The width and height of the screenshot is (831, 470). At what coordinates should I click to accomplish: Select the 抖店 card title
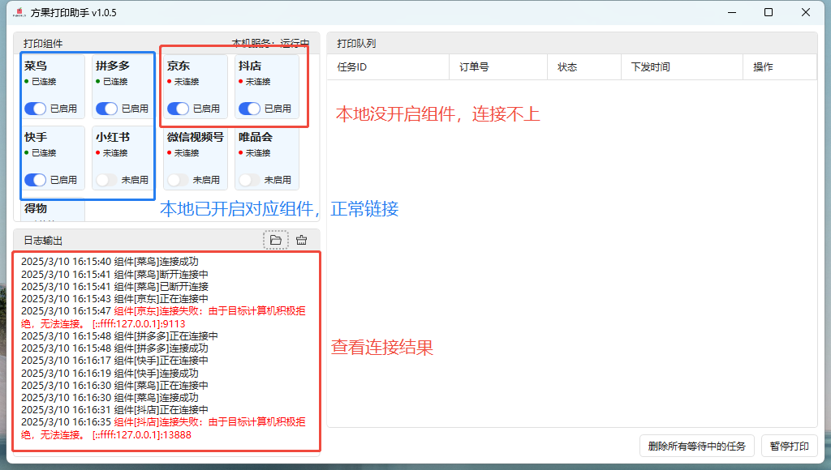pos(250,66)
